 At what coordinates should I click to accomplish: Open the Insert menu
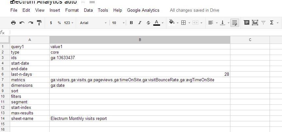(x=55, y=10)
